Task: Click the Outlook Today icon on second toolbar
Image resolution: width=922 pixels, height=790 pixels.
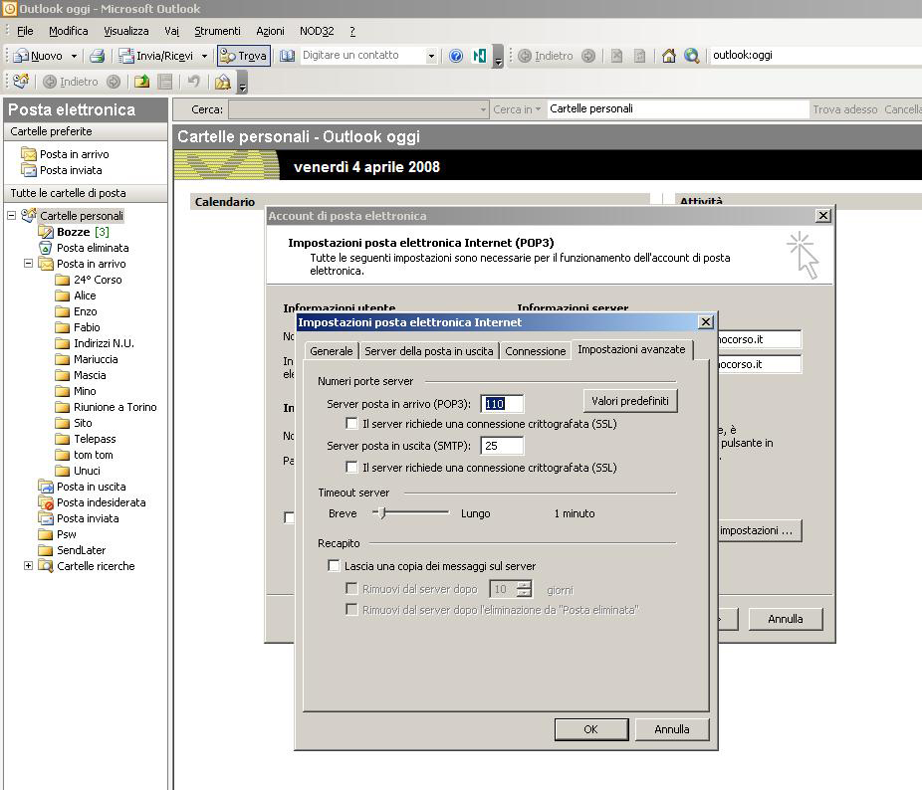Action: [x=21, y=82]
